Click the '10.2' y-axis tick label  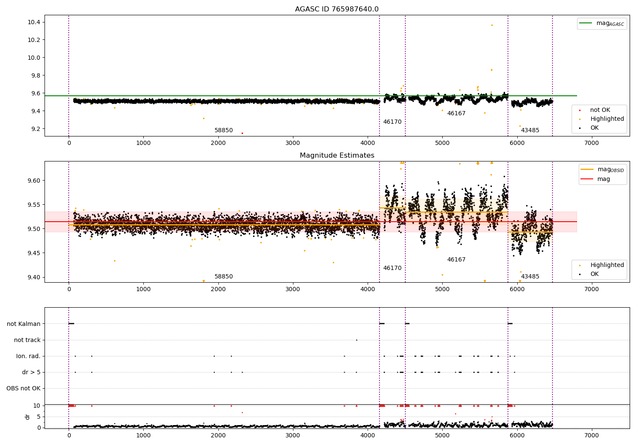[x=34, y=40]
